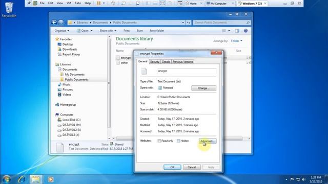
Task: Select Local Disk (C:) drive
Action: click(71, 120)
